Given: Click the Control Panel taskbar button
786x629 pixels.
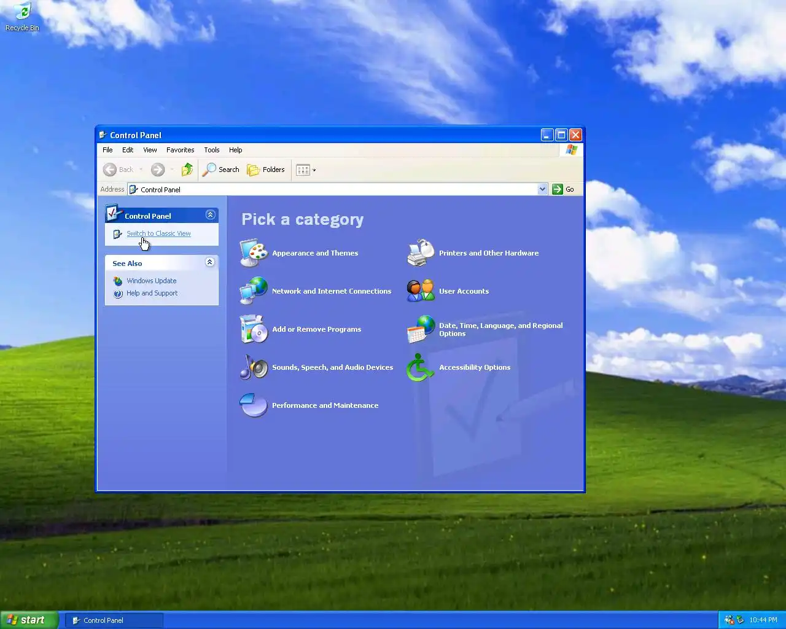Looking at the screenshot, I should tap(114, 620).
